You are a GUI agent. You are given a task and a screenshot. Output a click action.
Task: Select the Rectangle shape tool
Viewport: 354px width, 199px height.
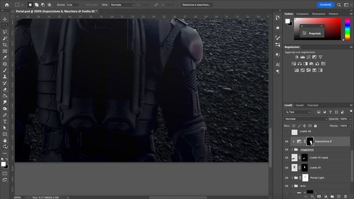(5, 134)
